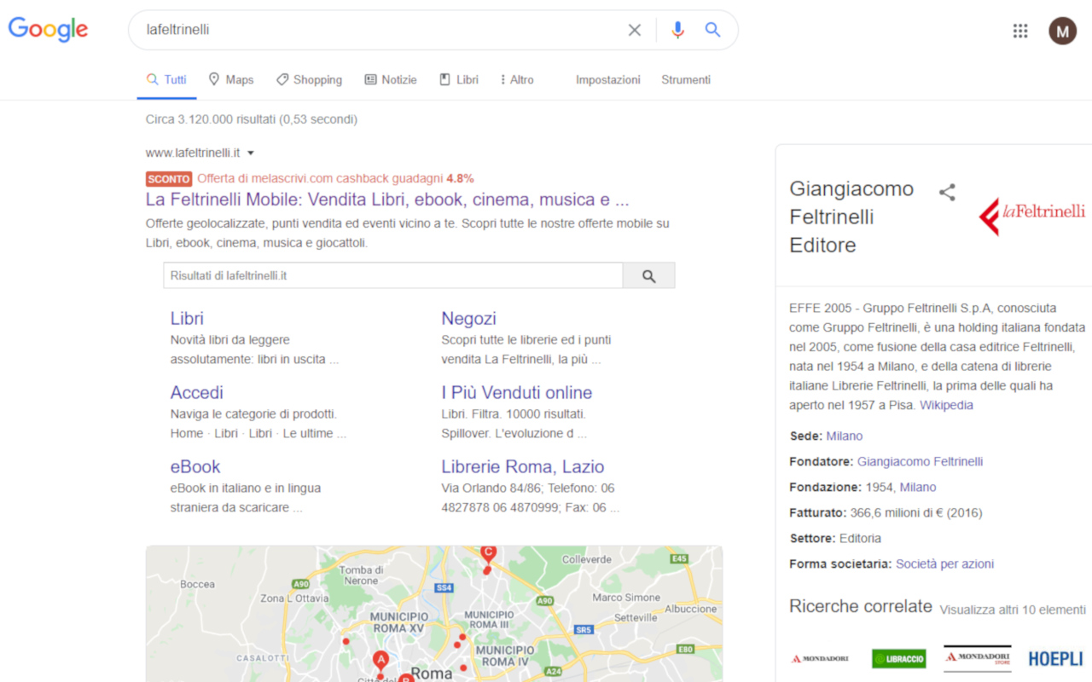Image resolution: width=1092 pixels, height=682 pixels.
Task: Start voice search with the microphone icon
Action: tap(677, 30)
